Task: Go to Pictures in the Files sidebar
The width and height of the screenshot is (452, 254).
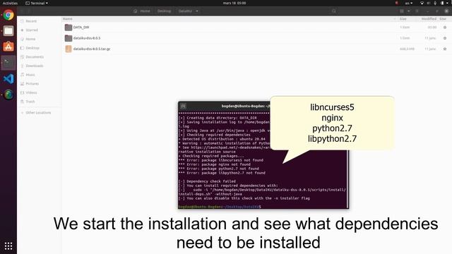Action: [x=32, y=83]
